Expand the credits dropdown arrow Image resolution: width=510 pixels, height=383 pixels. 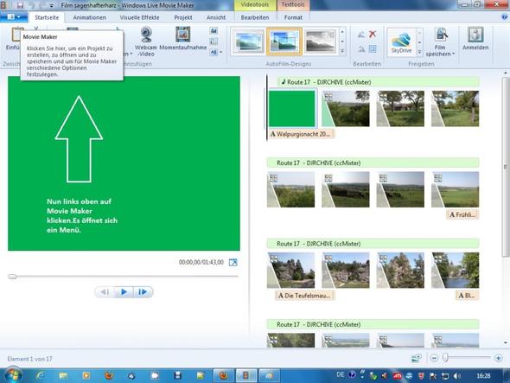[x=221, y=52]
